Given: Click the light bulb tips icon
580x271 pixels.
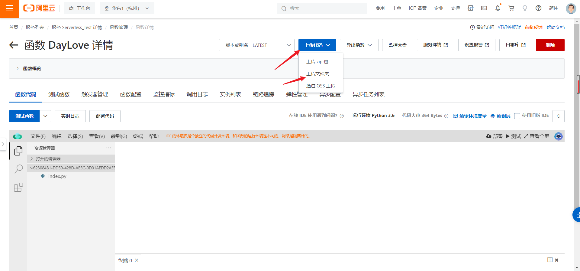Looking at the screenshot, I should 525,8.
